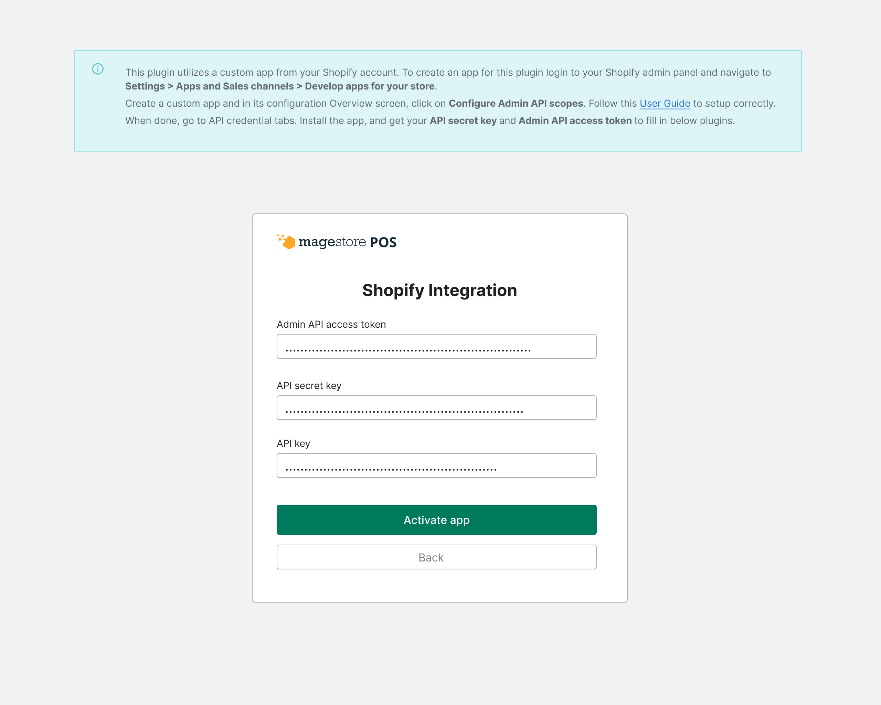Click inside the Shopify Integration form card
881x705 pixels.
(x=439, y=589)
